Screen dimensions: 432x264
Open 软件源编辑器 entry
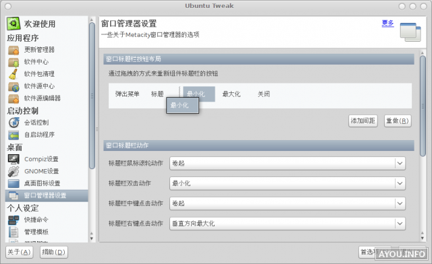(43, 98)
